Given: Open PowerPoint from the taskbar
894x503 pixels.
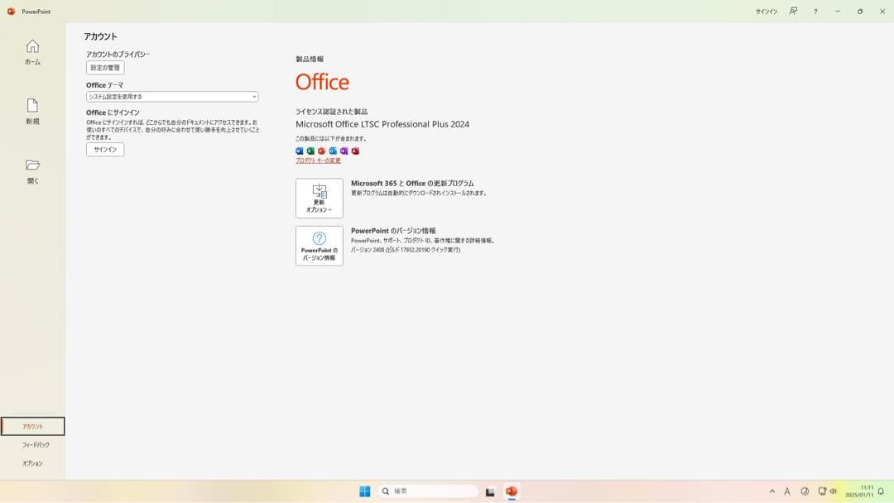Looking at the screenshot, I should [512, 491].
